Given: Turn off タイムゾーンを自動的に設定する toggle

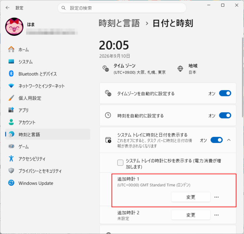Looking at the screenshot, I should (x=225, y=93).
